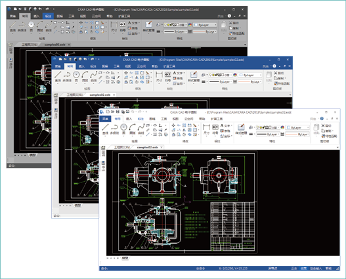Open Style Manager in the dark-themed window

point(148,27)
